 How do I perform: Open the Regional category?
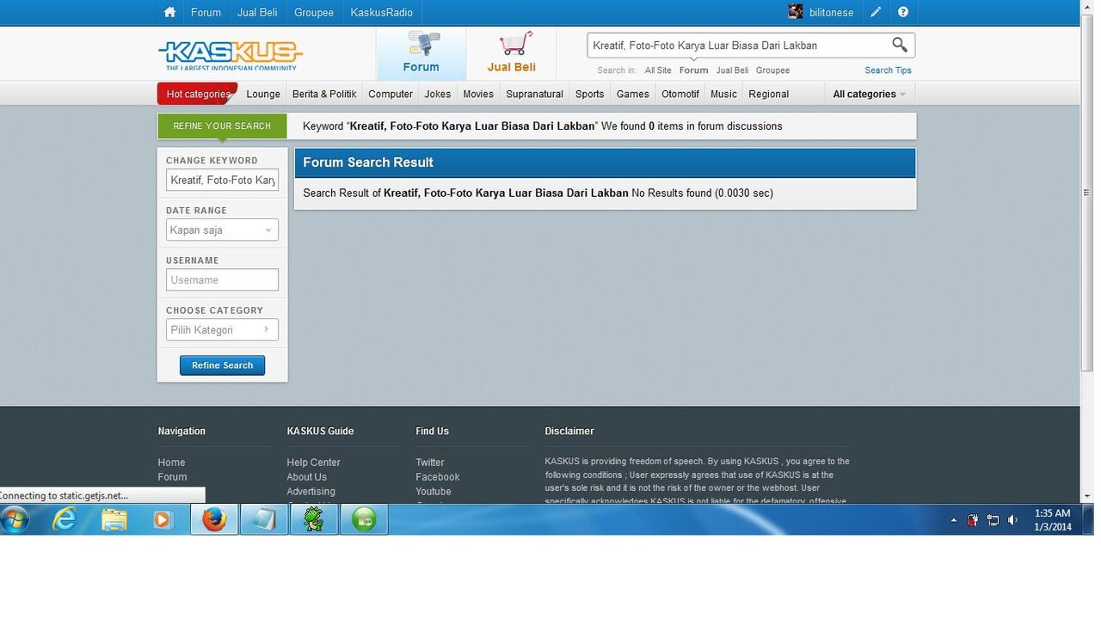pyautogui.click(x=769, y=94)
